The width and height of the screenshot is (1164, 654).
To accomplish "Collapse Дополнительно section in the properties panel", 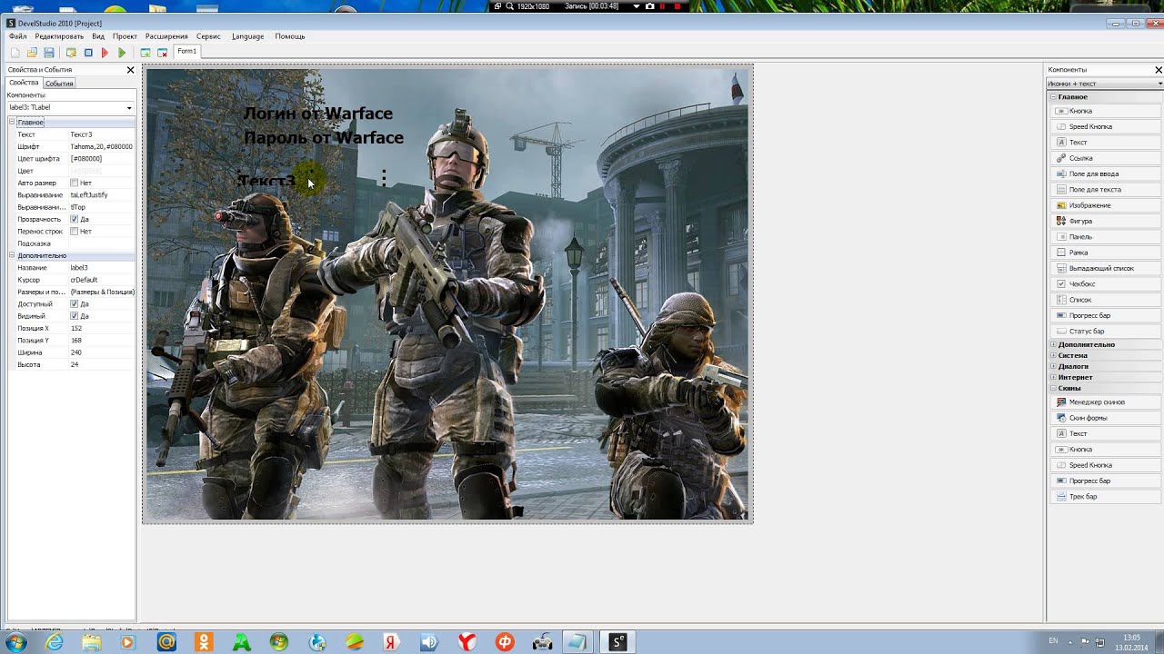I will (13, 255).
